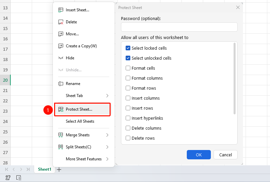The width and height of the screenshot is (270, 182).
Task: Choose Select All Sheets entry
Action: (84, 121)
